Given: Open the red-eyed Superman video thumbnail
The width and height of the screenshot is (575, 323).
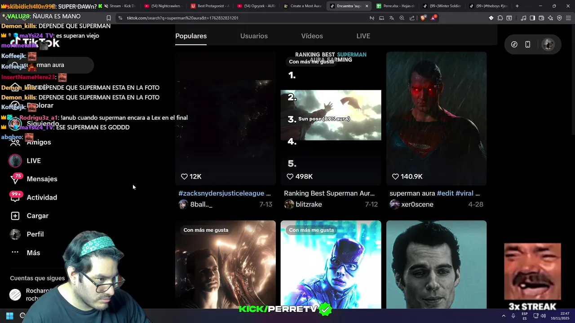Looking at the screenshot, I should [436, 118].
